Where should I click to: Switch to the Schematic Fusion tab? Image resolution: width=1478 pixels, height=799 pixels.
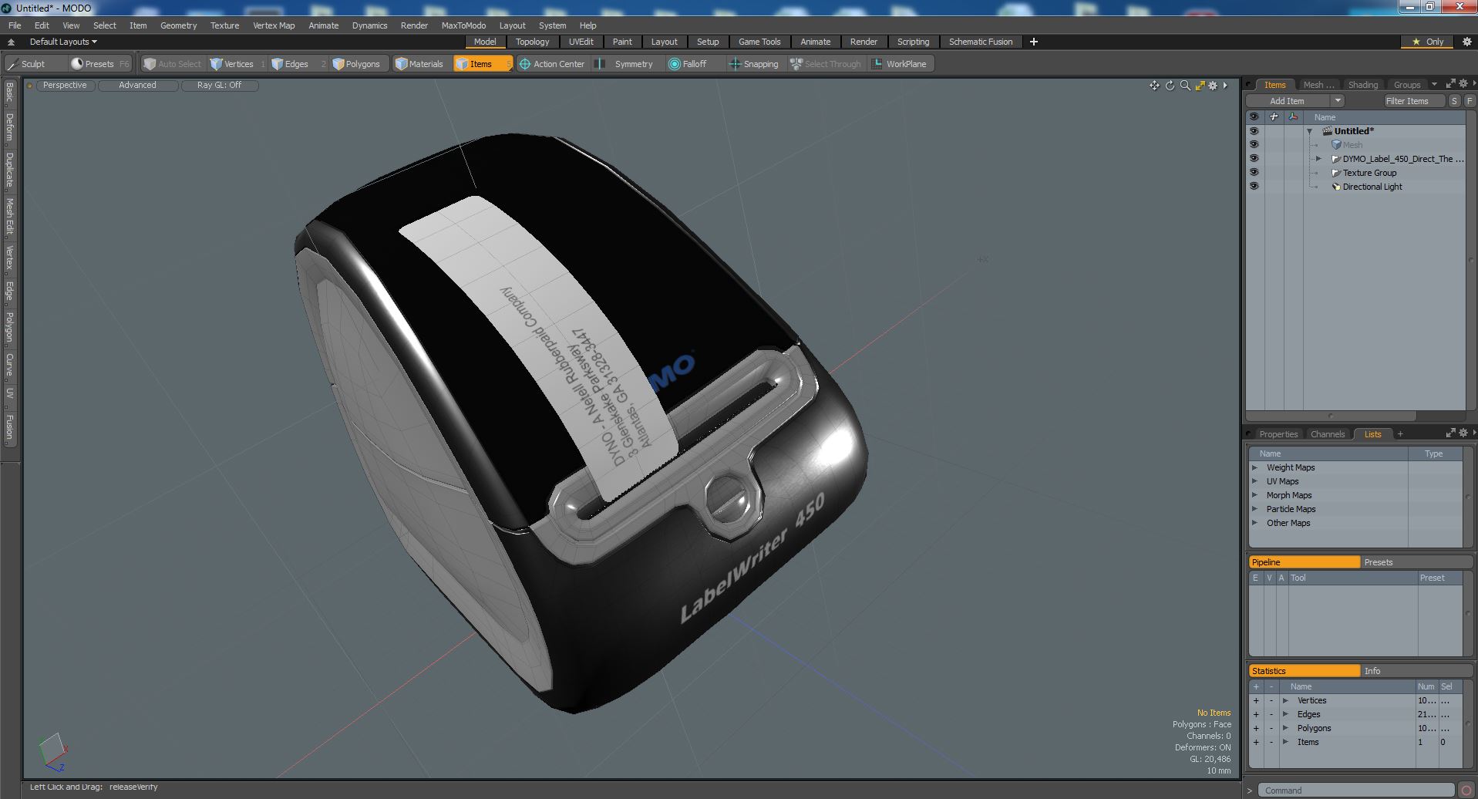980,42
